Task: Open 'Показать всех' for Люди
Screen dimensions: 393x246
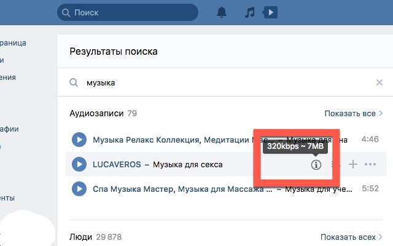Action: pos(351,237)
